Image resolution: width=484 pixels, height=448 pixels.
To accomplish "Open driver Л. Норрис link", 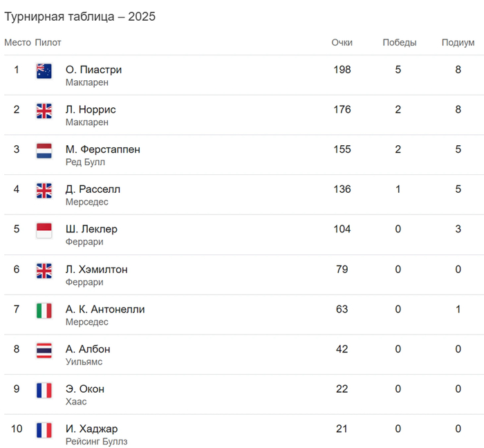I will tap(91, 110).
